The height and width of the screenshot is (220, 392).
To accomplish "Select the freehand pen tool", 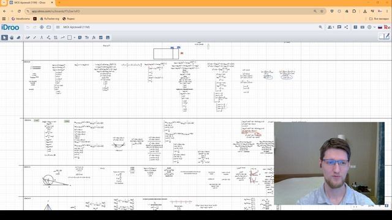I will [x=28, y=37].
